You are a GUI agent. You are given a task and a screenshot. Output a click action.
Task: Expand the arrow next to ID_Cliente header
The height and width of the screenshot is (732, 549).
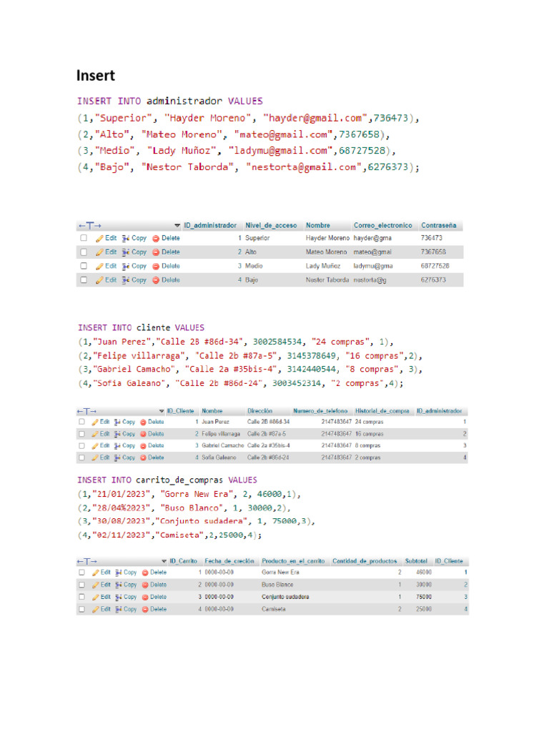[x=162, y=412]
